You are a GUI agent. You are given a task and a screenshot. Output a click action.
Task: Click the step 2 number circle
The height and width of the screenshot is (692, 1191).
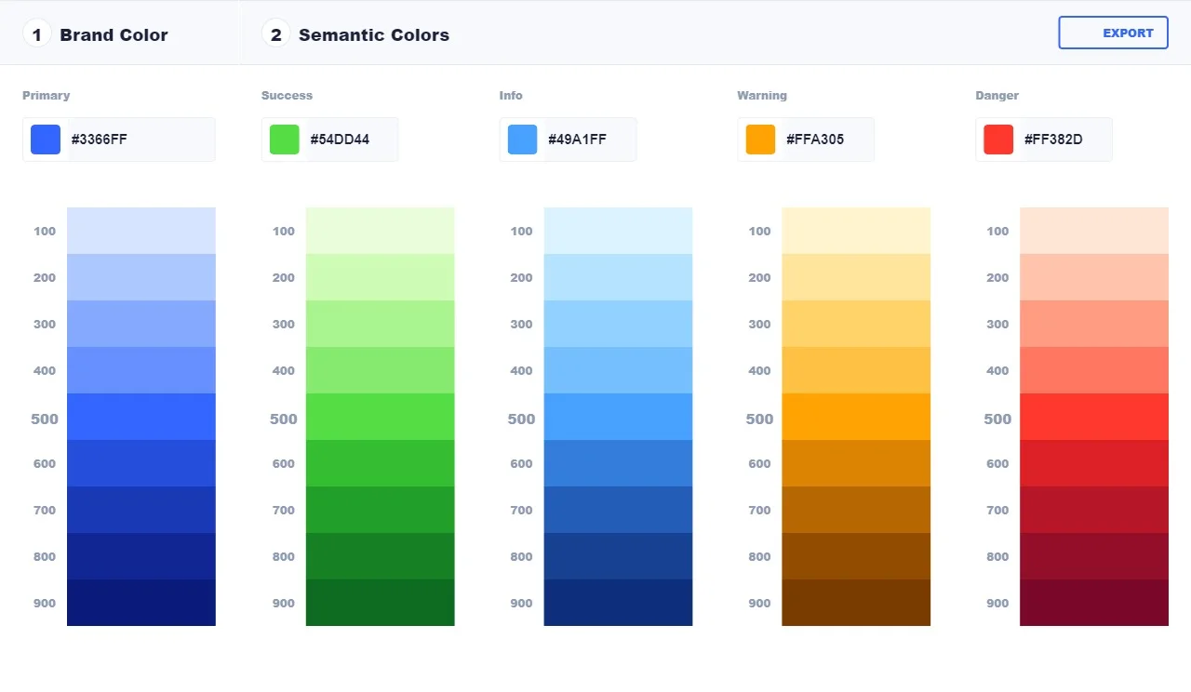click(275, 35)
